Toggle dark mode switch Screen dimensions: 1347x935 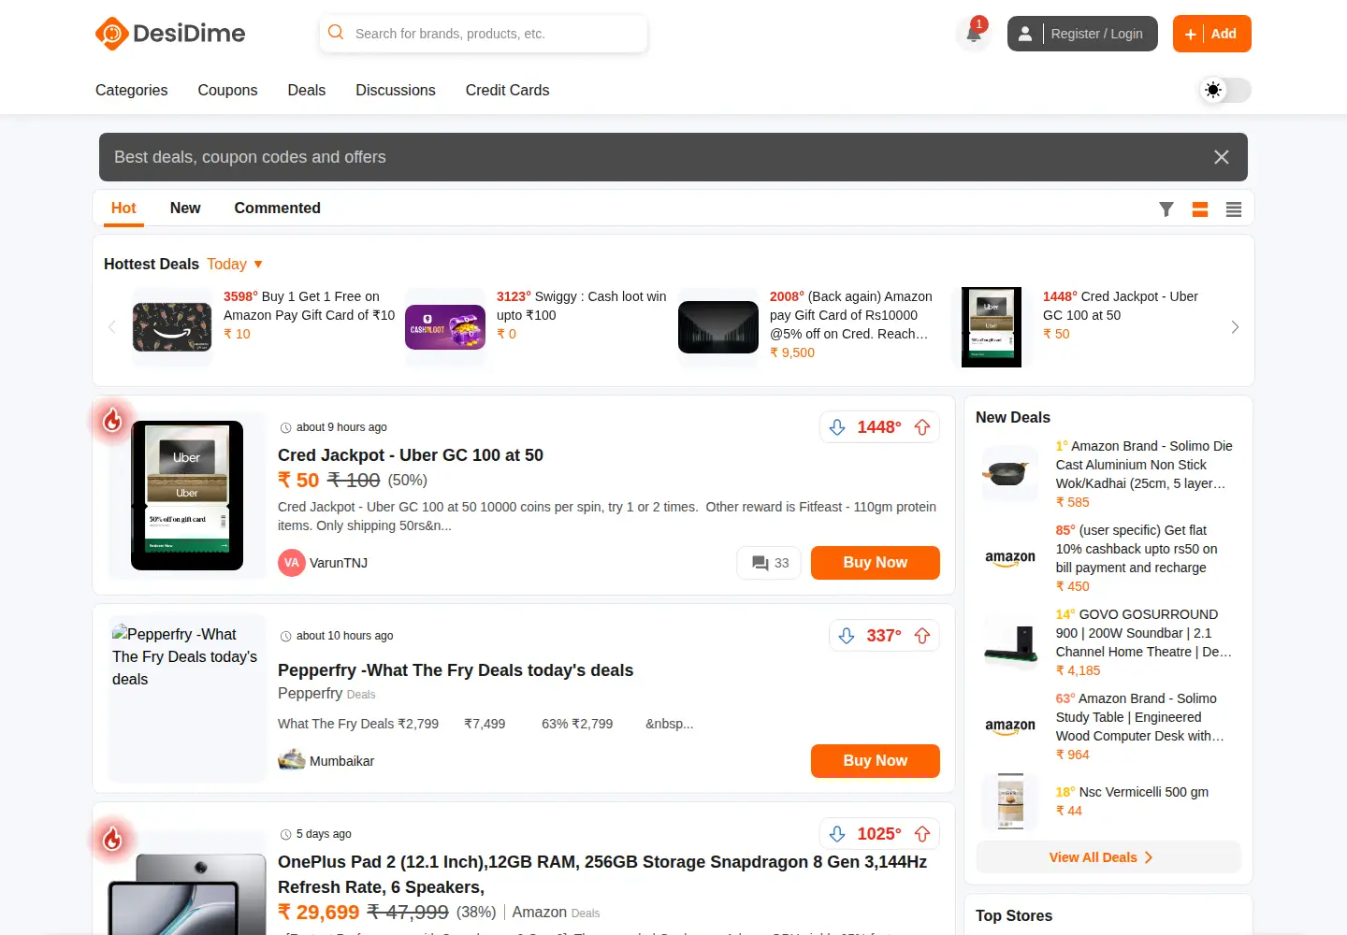pyautogui.click(x=1225, y=90)
